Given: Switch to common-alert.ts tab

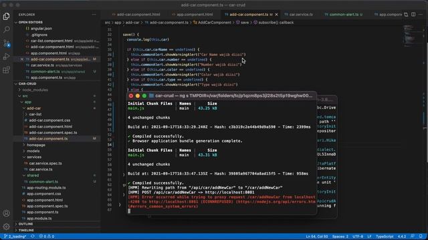Looking at the screenshot, I should click(343, 15).
